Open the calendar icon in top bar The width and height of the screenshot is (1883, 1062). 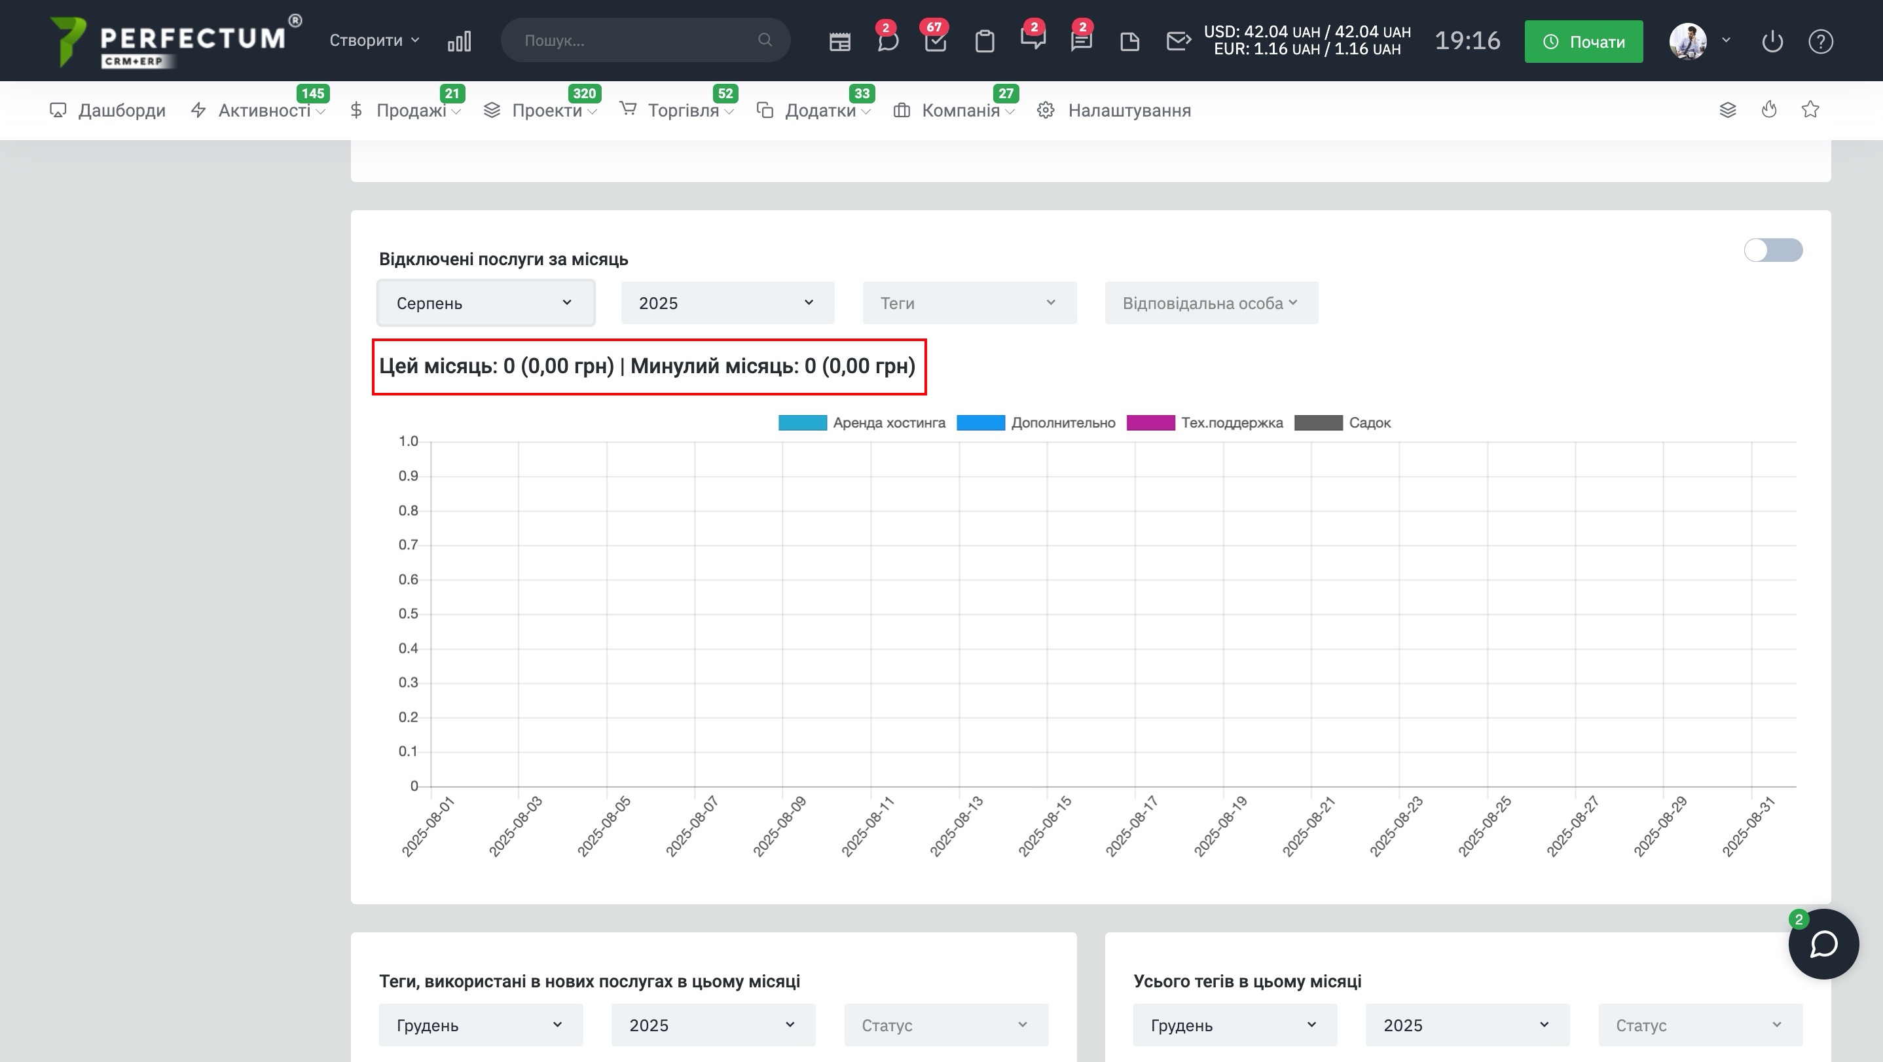tap(840, 42)
